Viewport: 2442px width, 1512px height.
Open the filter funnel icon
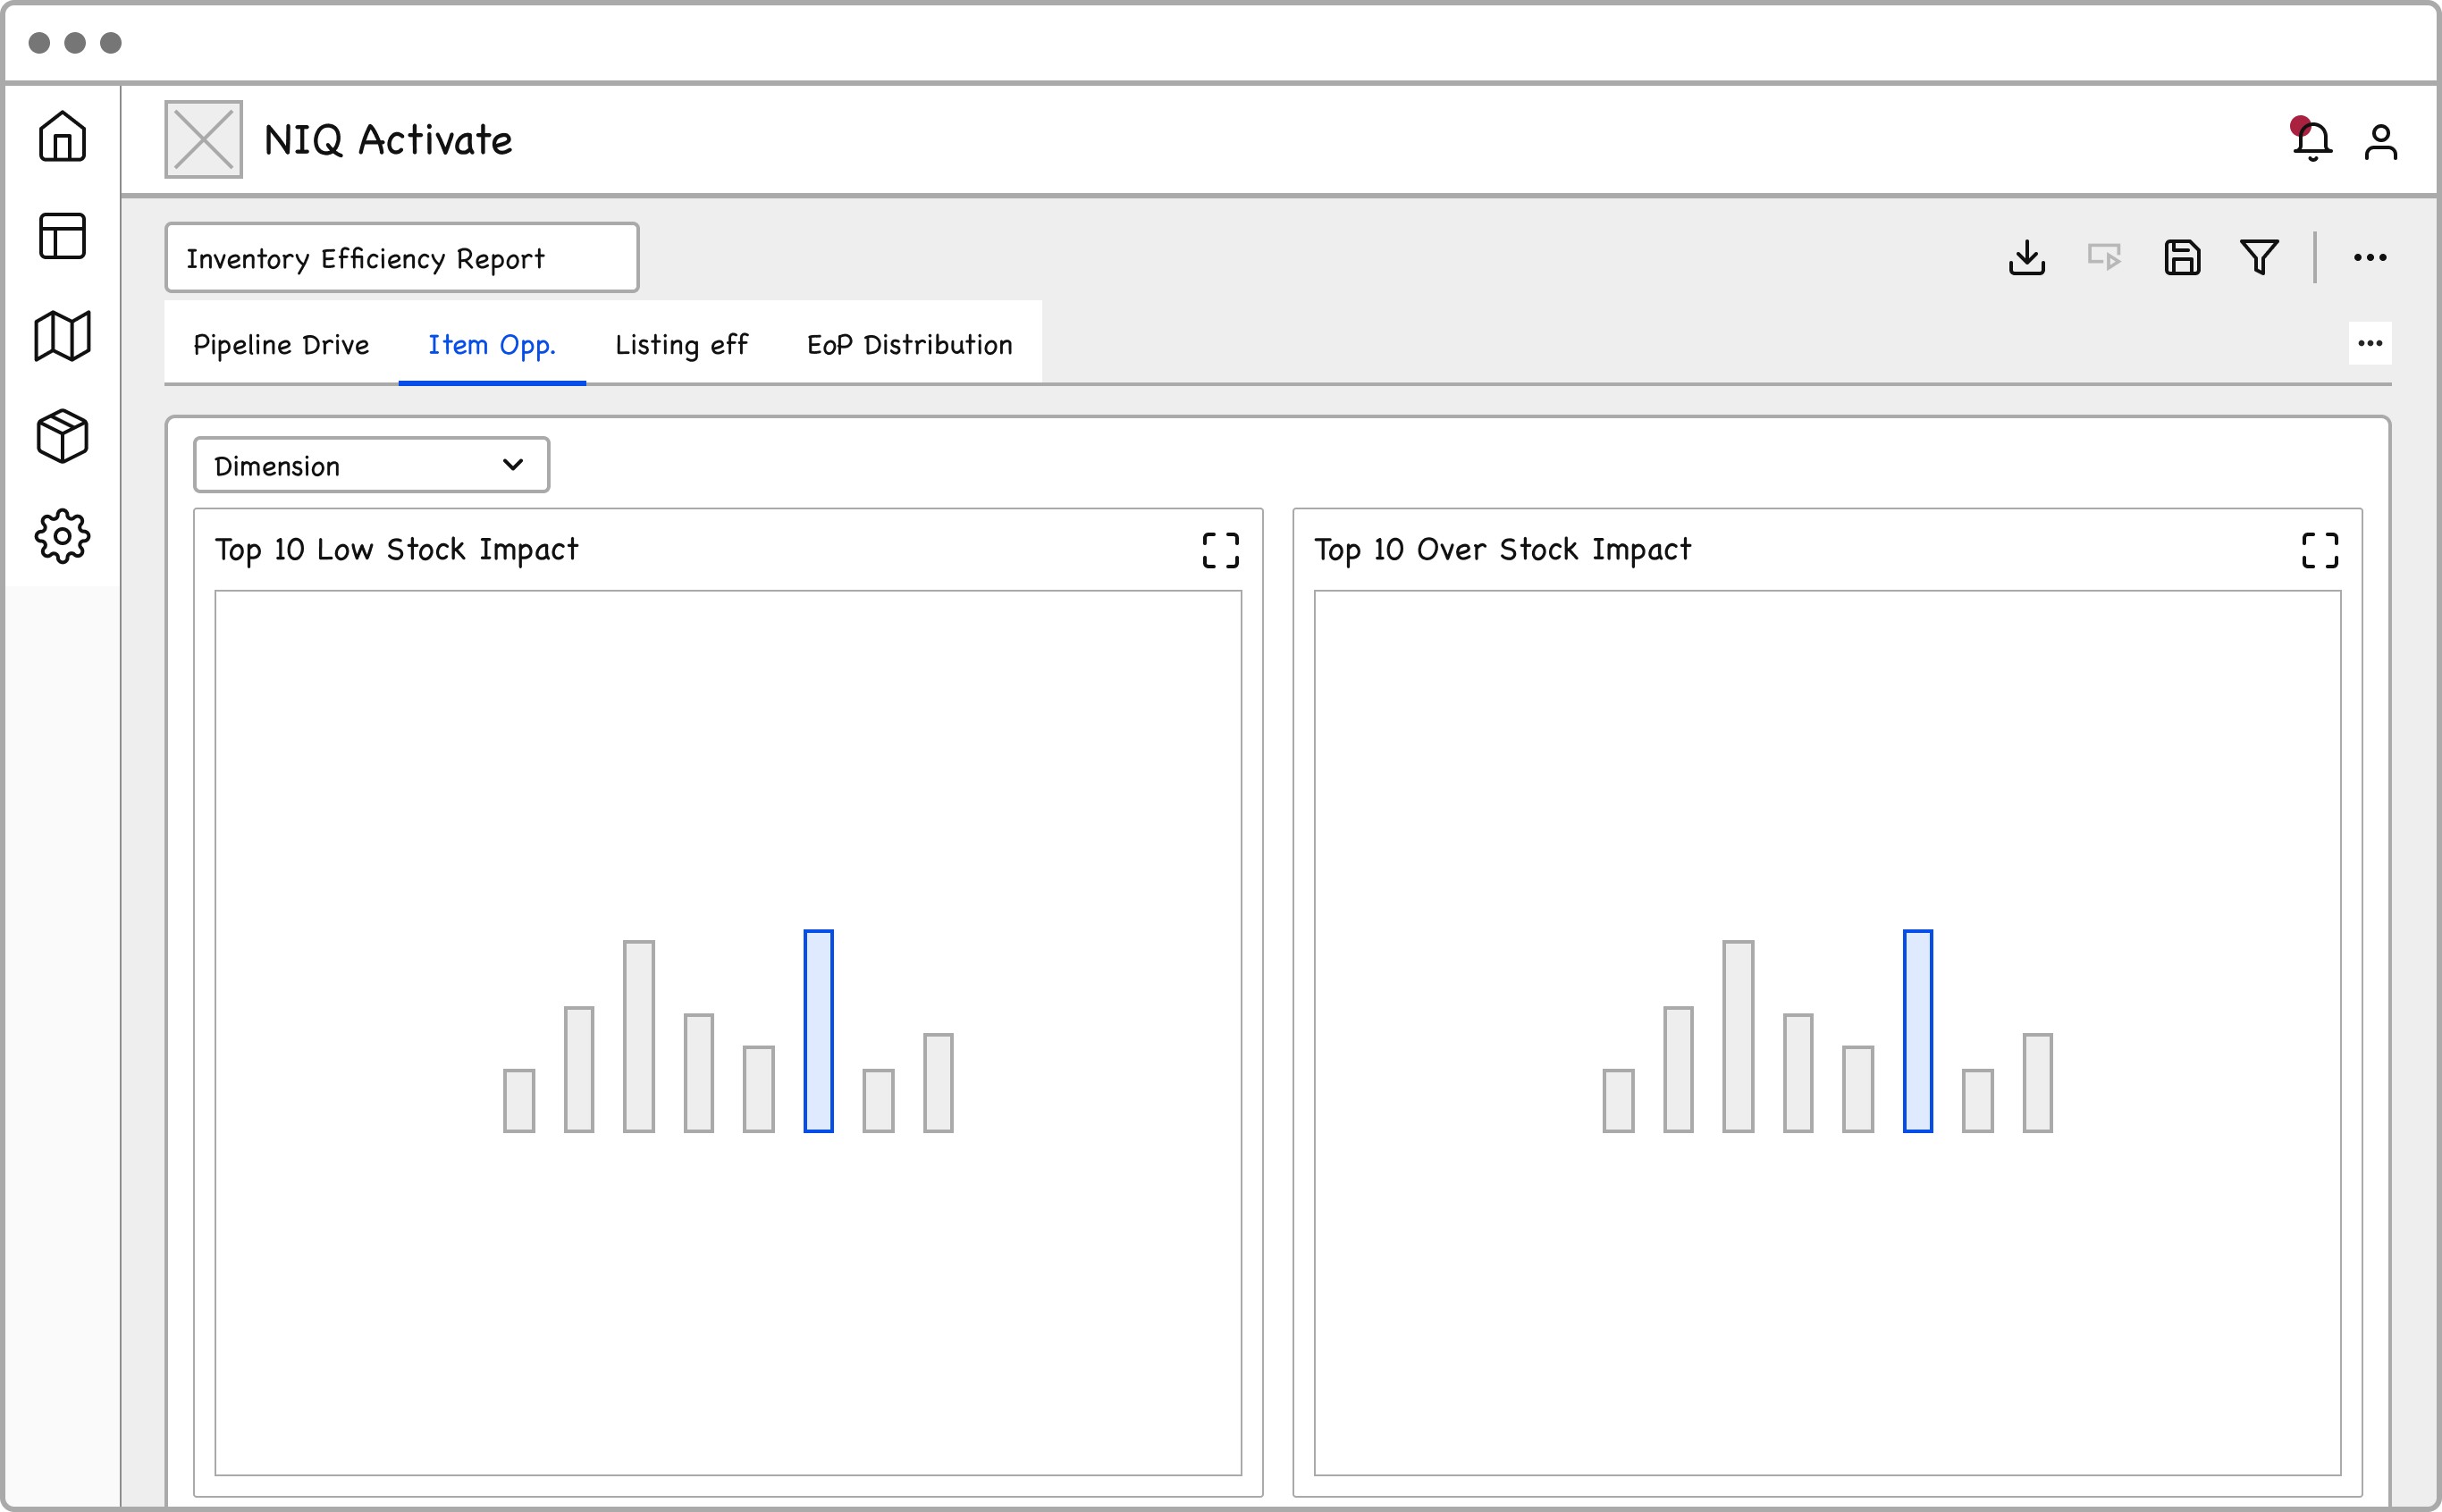2259,258
